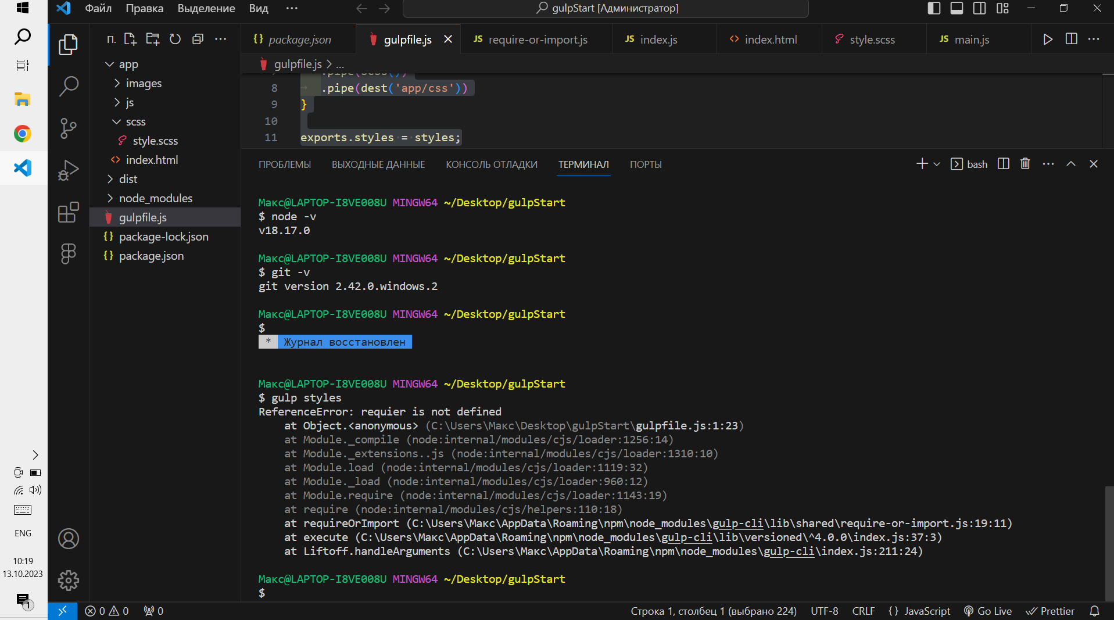The width and height of the screenshot is (1114, 620).
Task: Maximize the terminal panel size
Action: pyautogui.click(x=1071, y=164)
